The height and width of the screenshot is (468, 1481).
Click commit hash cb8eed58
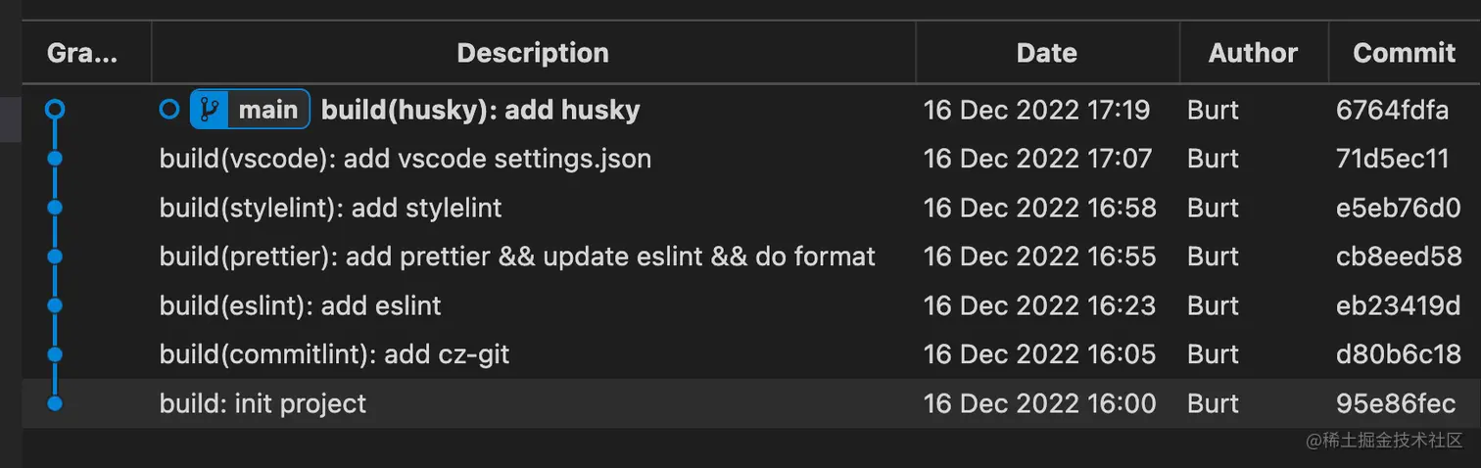(1398, 257)
